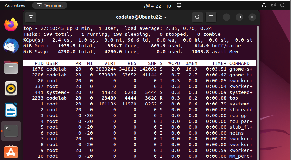The height and width of the screenshot is (160, 291).
Task: Click the 199 total tasks value
Action: pyautogui.click(x=48, y=34)
